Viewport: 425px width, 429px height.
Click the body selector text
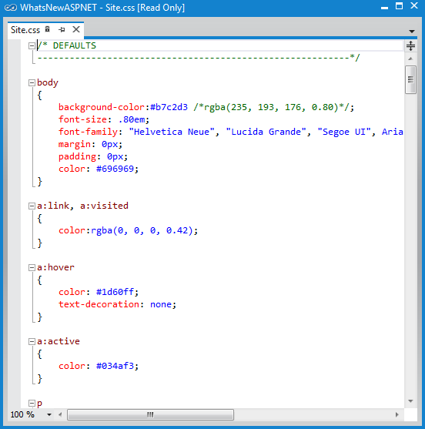click(48, 82)
